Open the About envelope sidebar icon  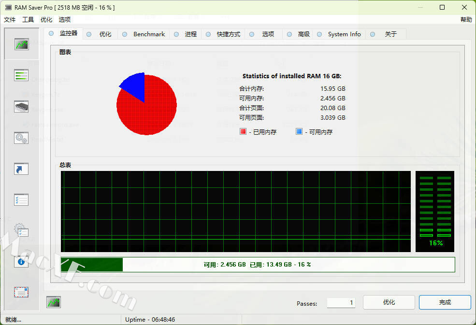tap(21, 292)
